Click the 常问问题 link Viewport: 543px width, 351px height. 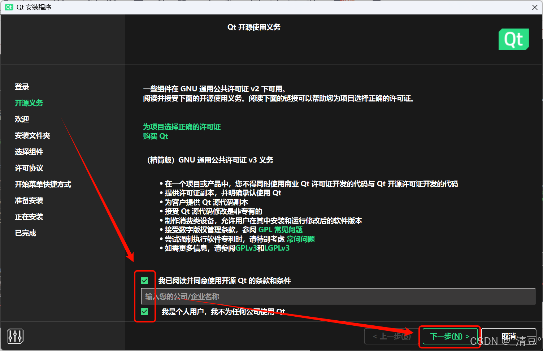[x=300, y=239]
